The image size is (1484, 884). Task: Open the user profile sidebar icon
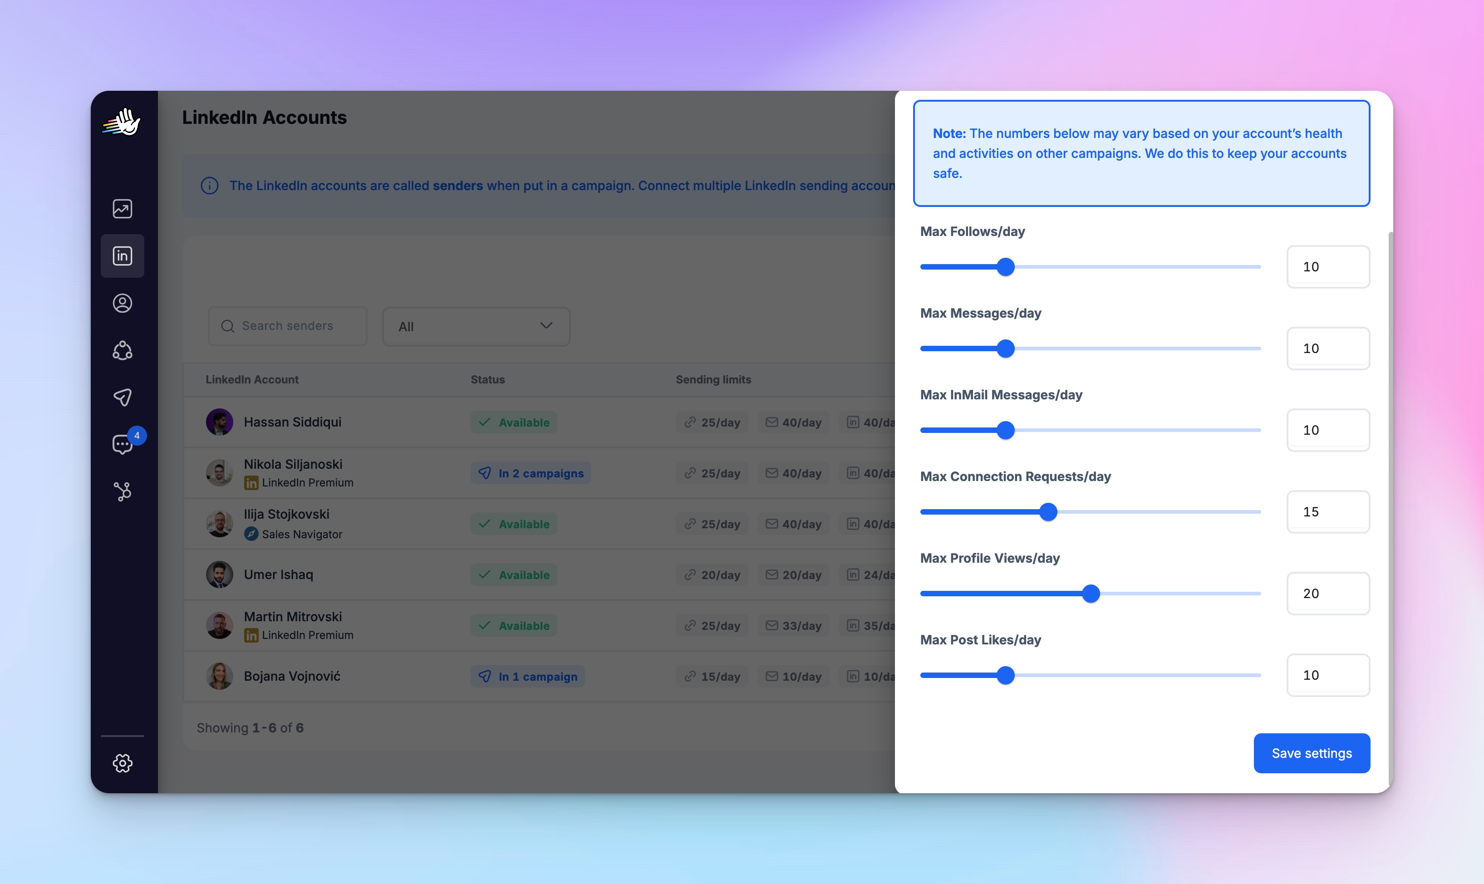[122, 303]
